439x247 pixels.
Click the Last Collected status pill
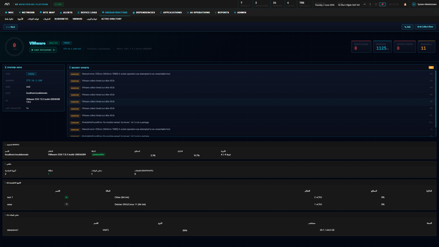[43, 50]
